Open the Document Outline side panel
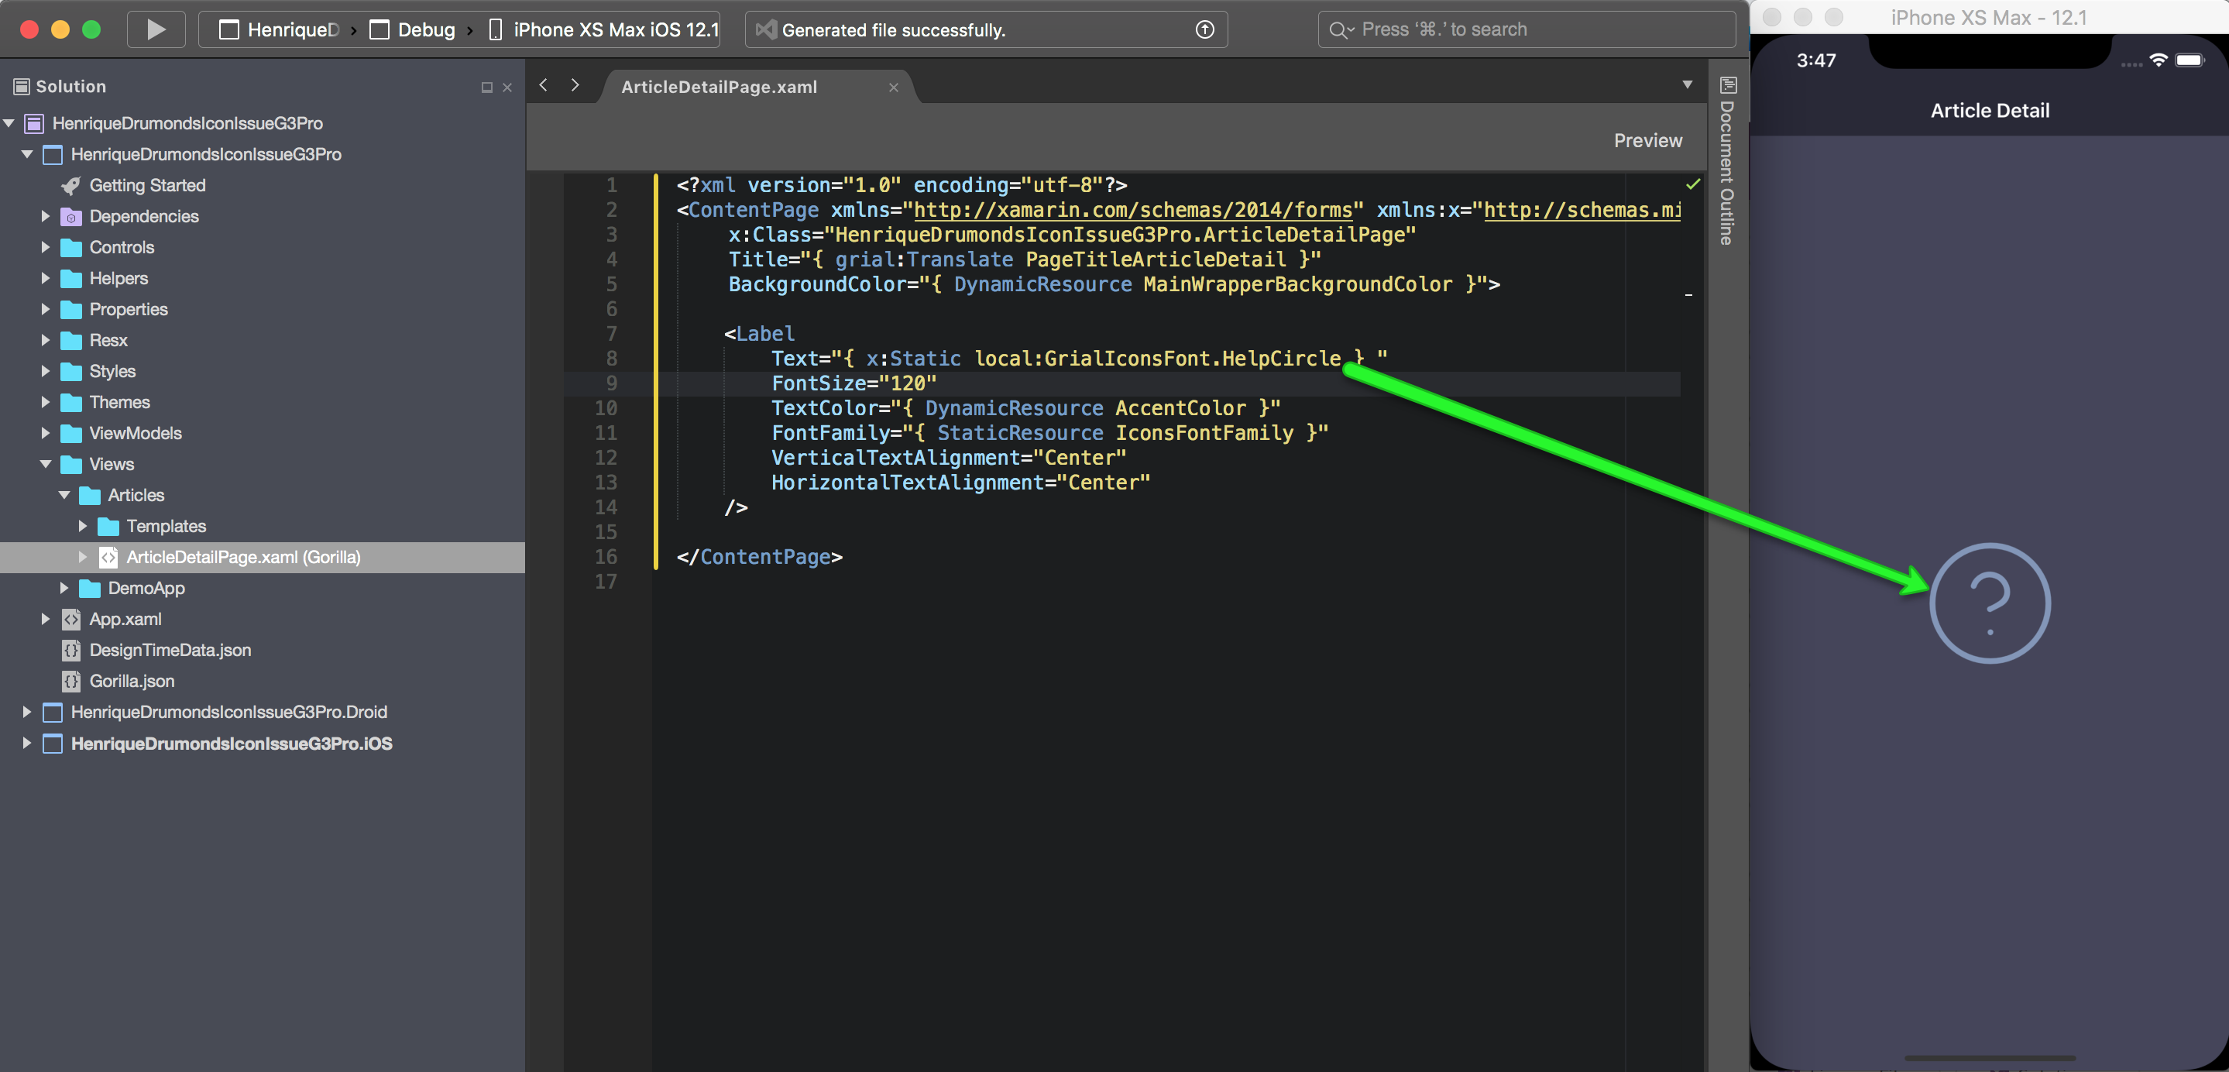 point(1727,86)
